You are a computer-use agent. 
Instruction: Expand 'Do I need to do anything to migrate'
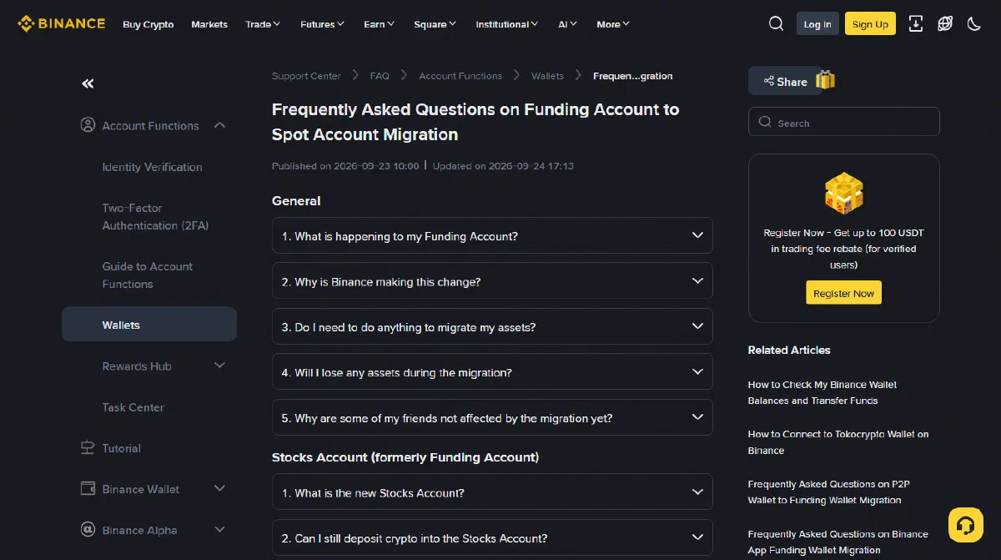pos(492,326)
